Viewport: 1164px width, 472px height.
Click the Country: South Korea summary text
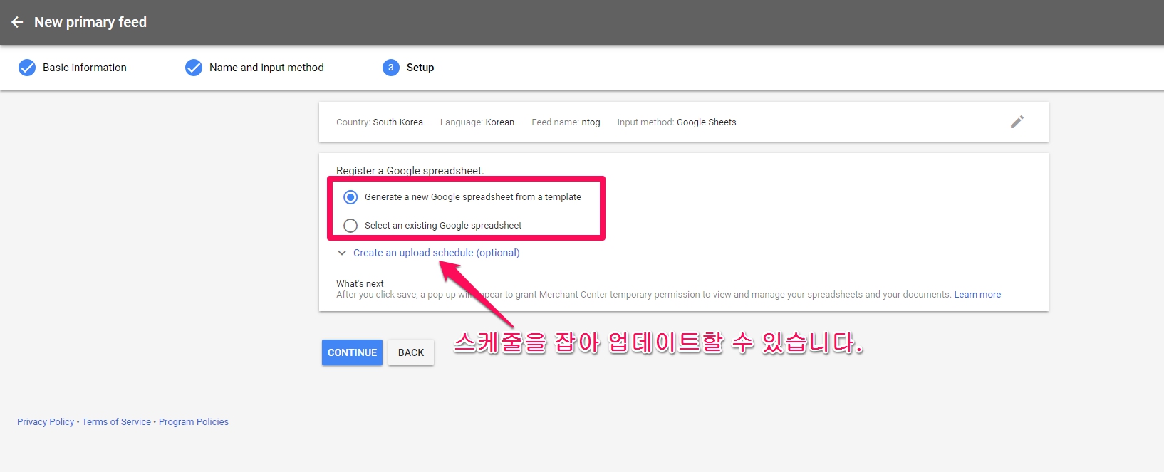point(379,122)
